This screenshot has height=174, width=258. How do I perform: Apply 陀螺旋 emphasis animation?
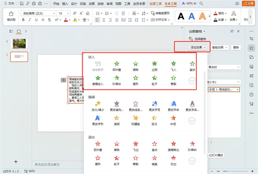coord(135,120)
